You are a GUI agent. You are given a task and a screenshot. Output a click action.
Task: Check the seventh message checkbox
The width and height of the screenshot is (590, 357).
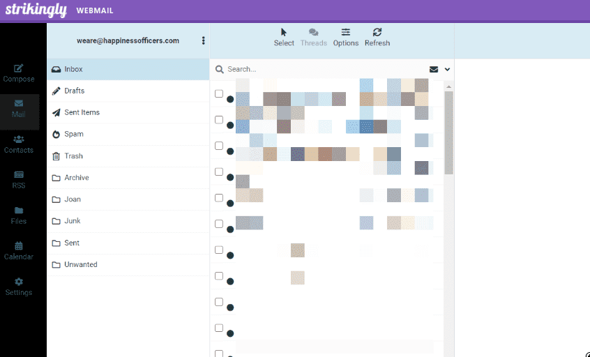[x=219, y=250]
